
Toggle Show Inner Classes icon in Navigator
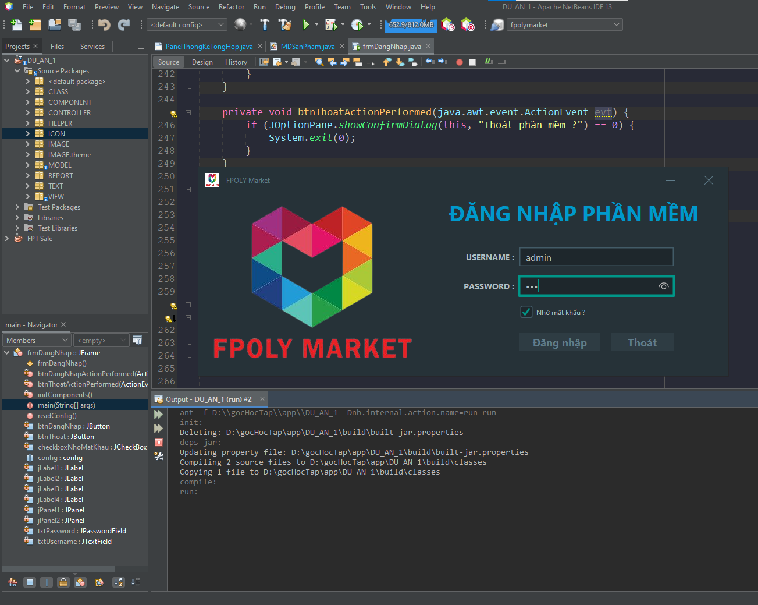[x=80, y=582]
